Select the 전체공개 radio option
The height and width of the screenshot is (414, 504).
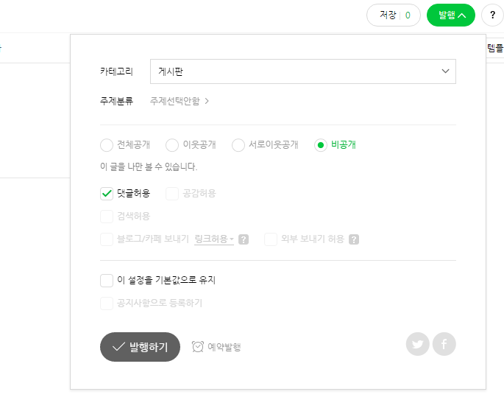tap(107, 145)
